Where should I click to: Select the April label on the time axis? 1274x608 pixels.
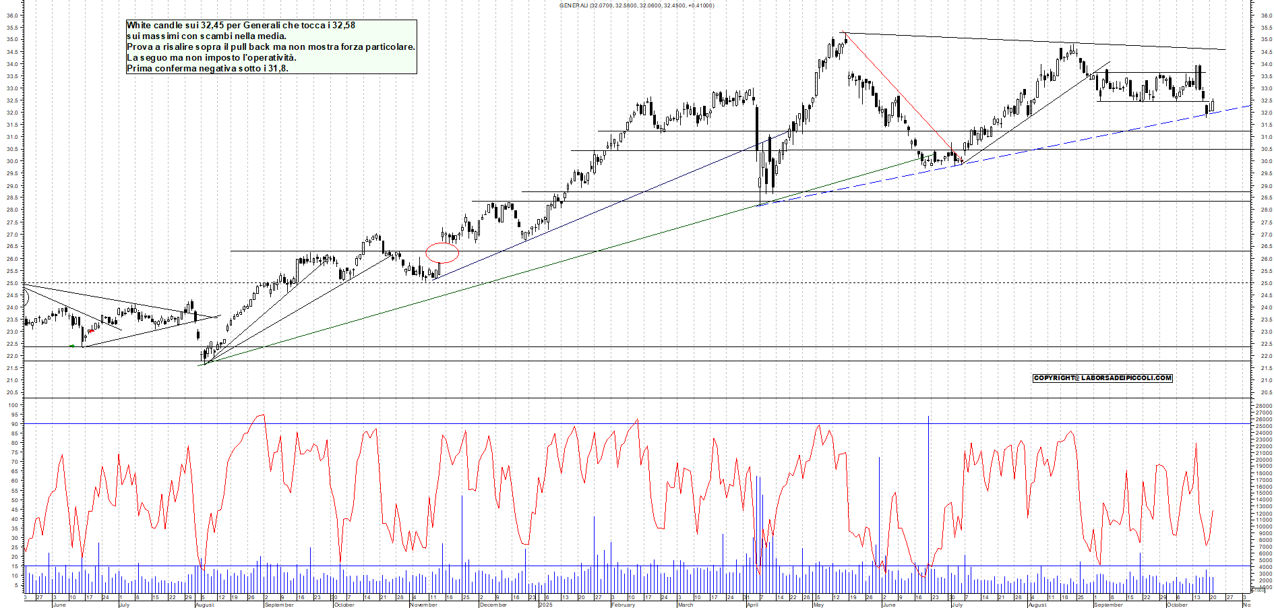752,605
